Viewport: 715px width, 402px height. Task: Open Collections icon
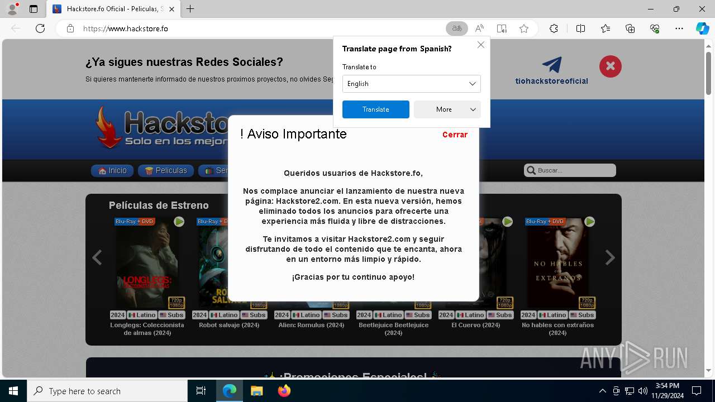(630, 28)
